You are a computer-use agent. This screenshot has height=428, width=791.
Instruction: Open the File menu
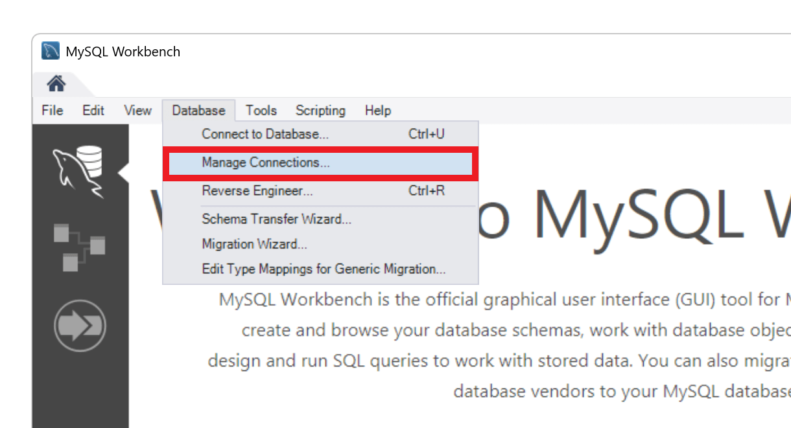coord(52,111)
